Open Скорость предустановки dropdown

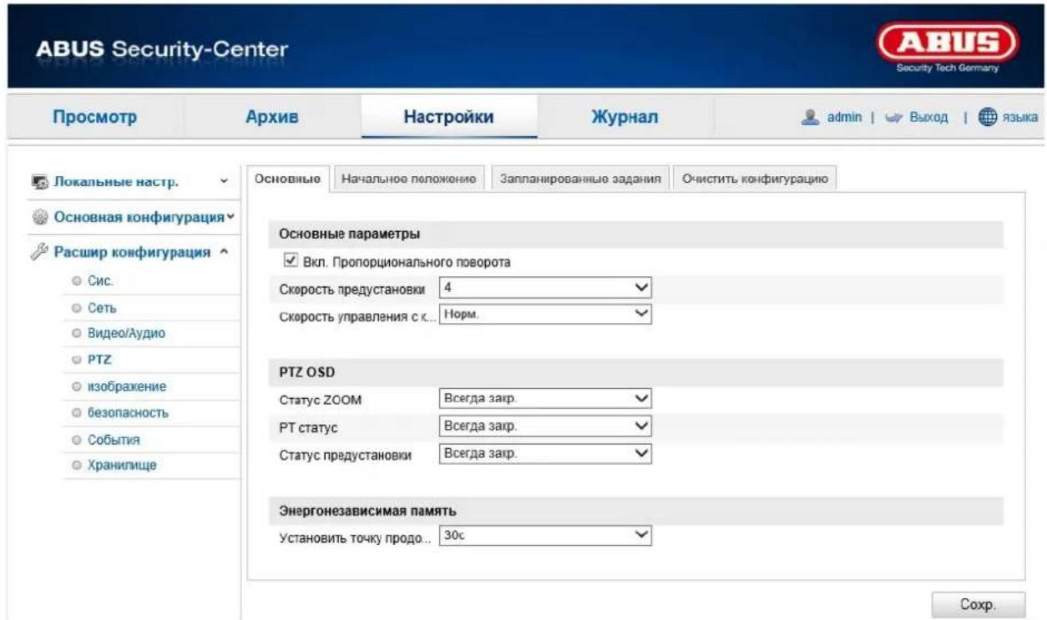[x=544, y=287]
